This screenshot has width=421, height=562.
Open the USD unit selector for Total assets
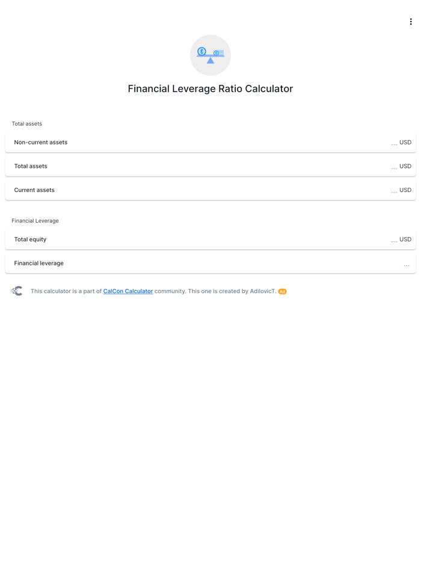click(x=405, y=166)
